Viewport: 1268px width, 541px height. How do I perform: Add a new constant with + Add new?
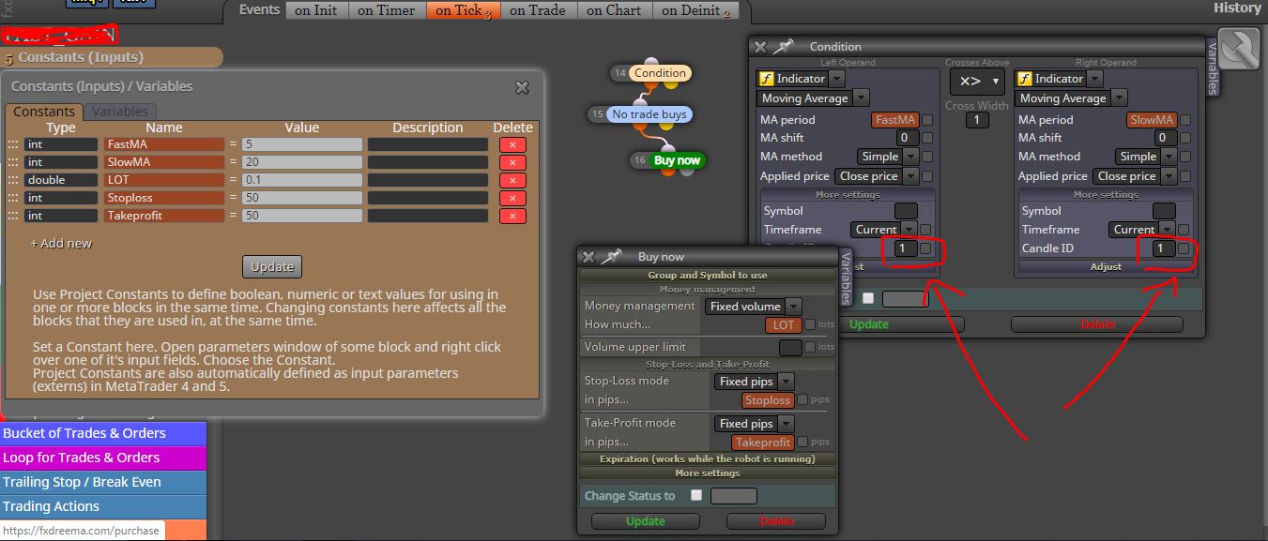point(61,244)
